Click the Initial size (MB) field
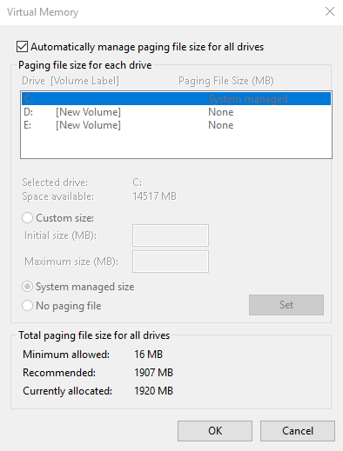Image resolution: width=343 pixels, height=451 pixels. tap(171, 235)
